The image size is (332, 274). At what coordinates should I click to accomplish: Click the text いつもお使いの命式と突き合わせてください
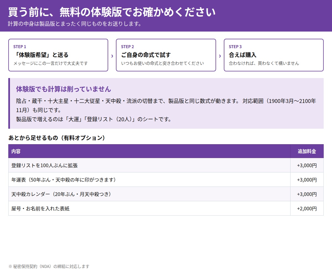[x=162, y=63]
